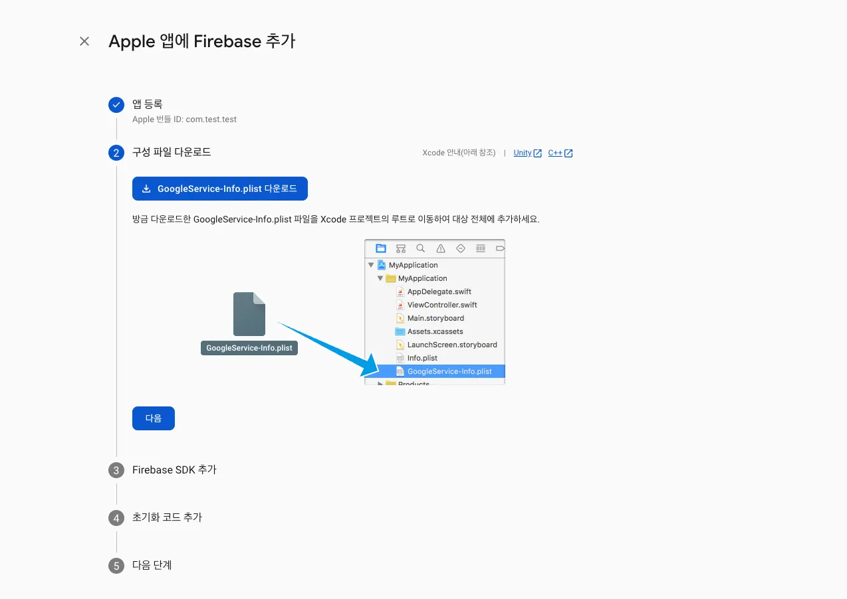The height and width of the screenshot is (599, 847).
Task: Expand step 5 다음 단계
Action: point(152,565)
